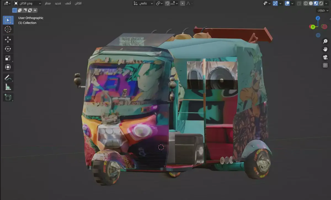Click the blue Z axis on the gizmo
Screen dimensions: 331x200
click(x=318, y=18)
